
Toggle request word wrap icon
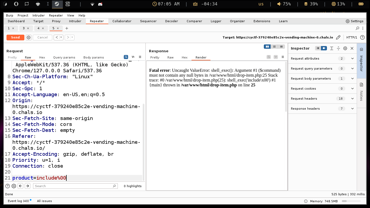126,57
